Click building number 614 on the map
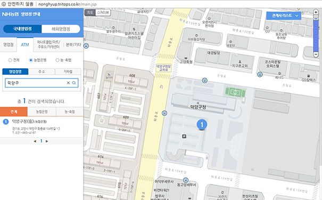Screen dimensions: 322x200 [x=101, y=157]
